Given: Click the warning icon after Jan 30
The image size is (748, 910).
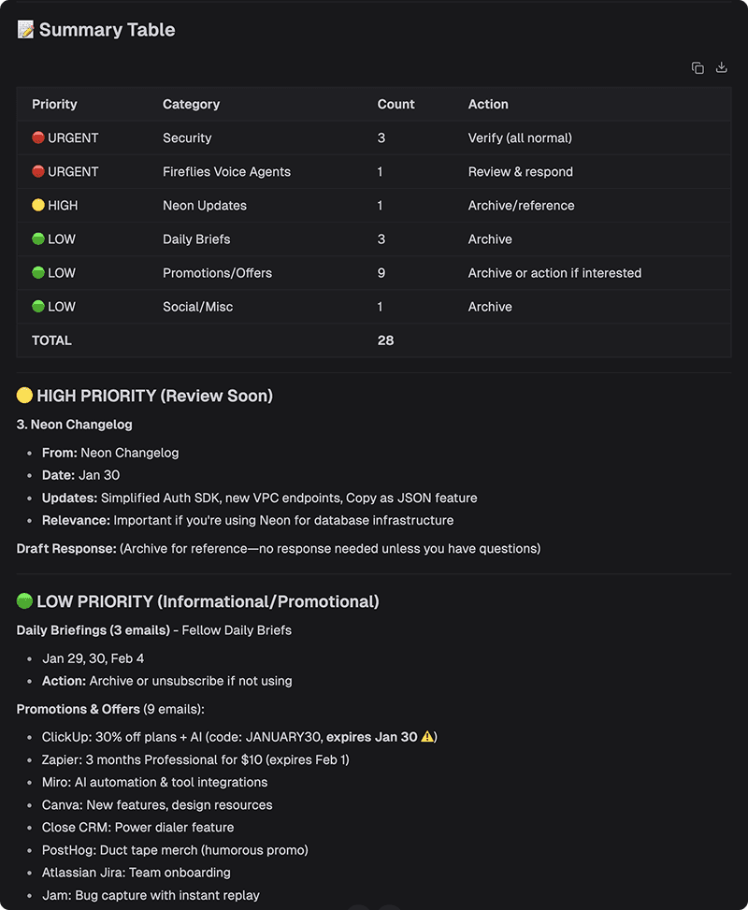Looking at the screenshot, I should click(x=427, y=737).
